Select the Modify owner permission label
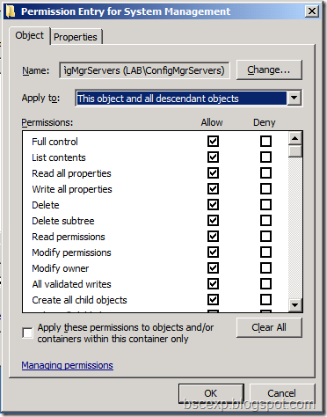The image size is (327, 417). coord(61,268)
